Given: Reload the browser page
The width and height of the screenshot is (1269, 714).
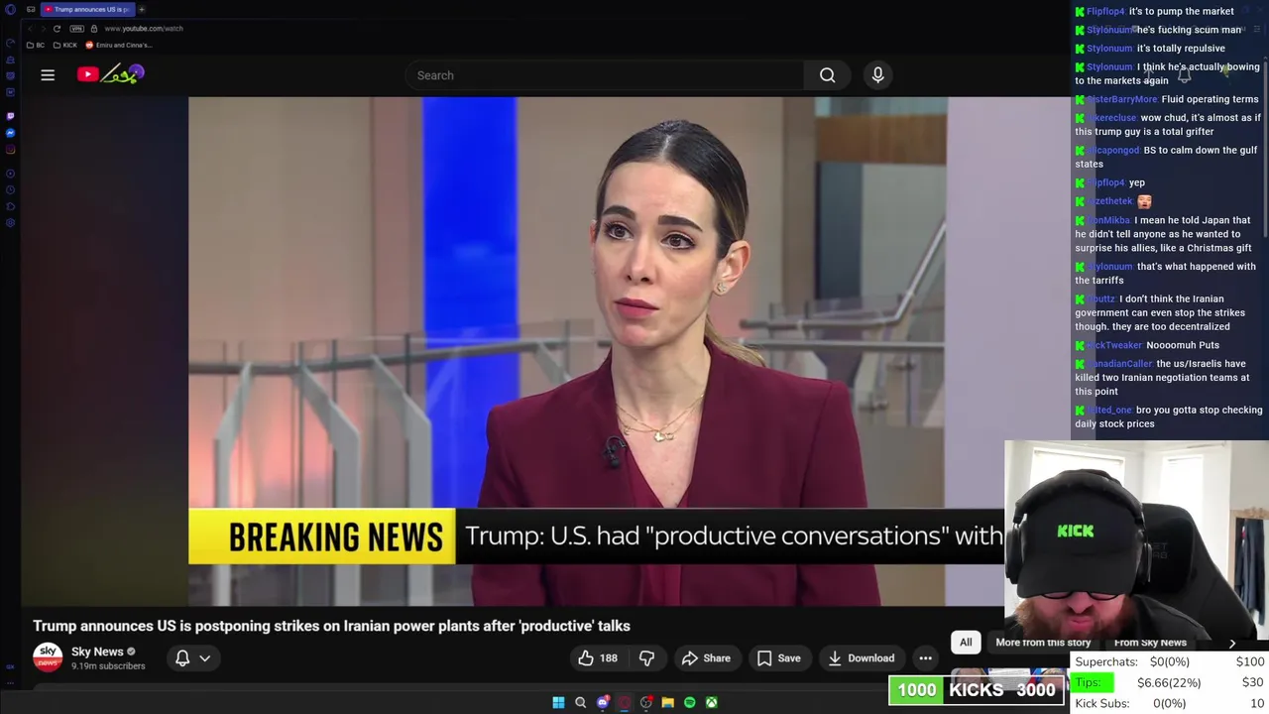Looking at the screenshot, I should [x=57, y=29].
